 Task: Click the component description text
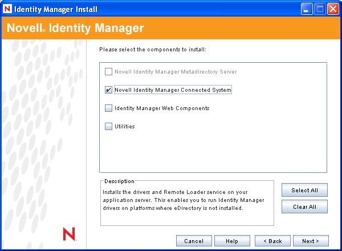tap(184, 200)
